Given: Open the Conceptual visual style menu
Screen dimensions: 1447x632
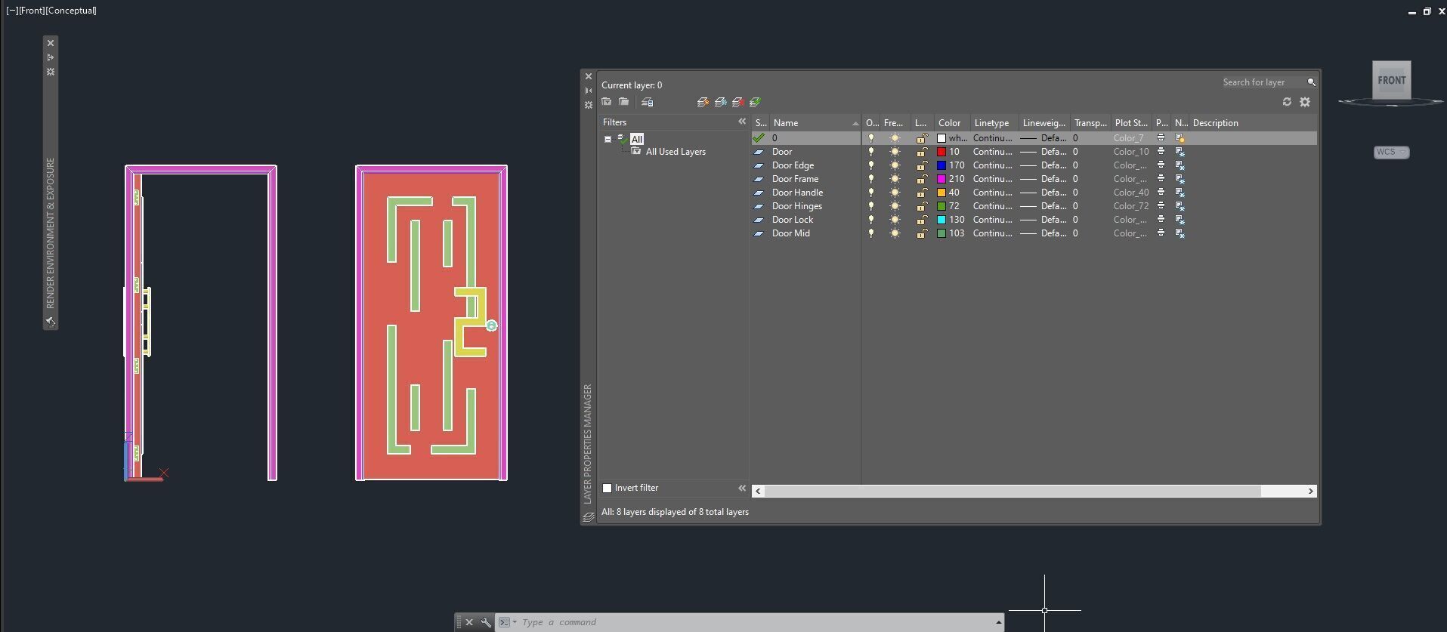Looking at the screenshot, I should (x=70, y=11).
